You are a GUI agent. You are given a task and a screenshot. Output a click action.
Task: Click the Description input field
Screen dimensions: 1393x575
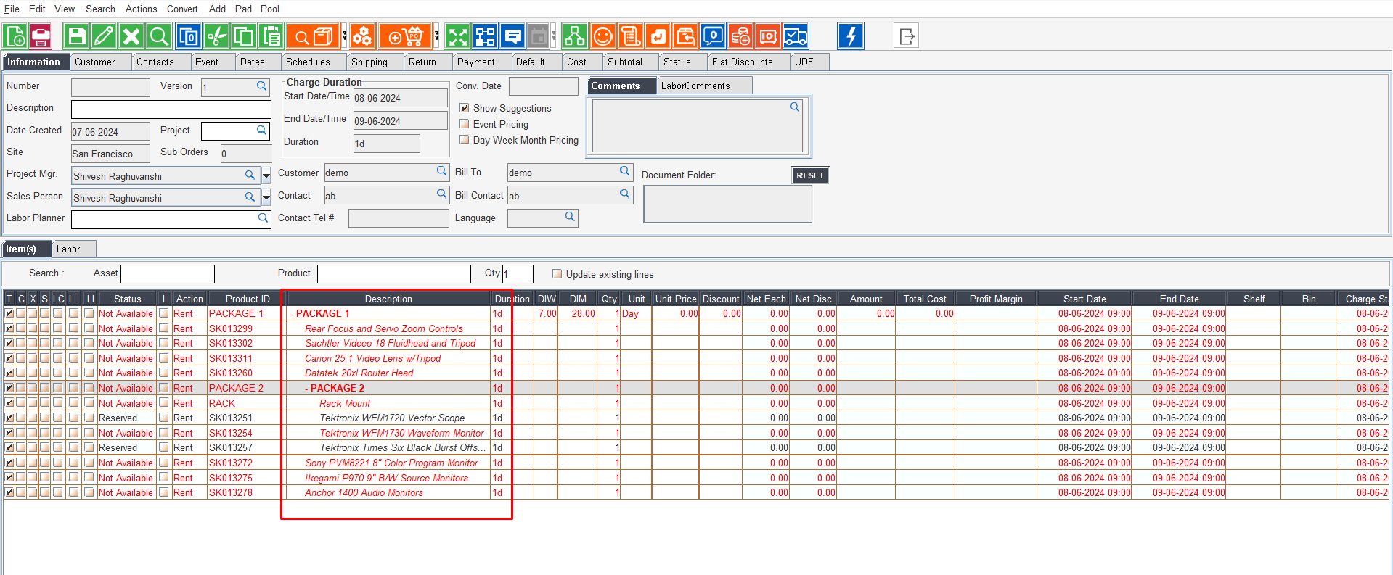[171, 109]
